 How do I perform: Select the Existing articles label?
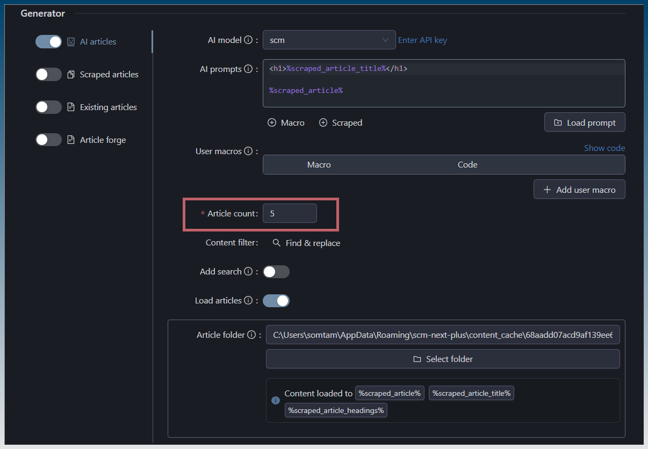click(109, 107)
